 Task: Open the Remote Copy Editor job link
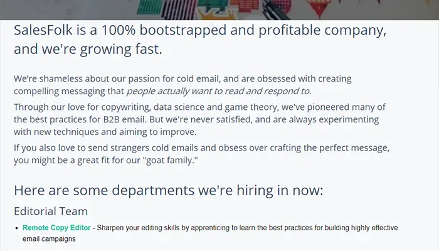click(x=56, y=228)
